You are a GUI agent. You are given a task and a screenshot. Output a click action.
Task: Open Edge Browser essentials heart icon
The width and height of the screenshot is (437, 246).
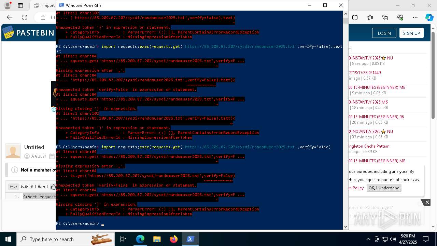point(400,17)
